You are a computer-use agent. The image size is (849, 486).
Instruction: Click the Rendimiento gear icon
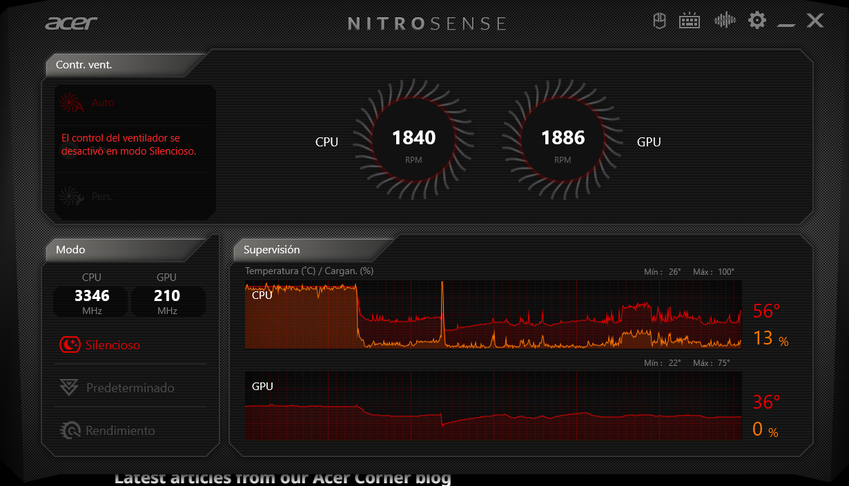tap(70, 430)
